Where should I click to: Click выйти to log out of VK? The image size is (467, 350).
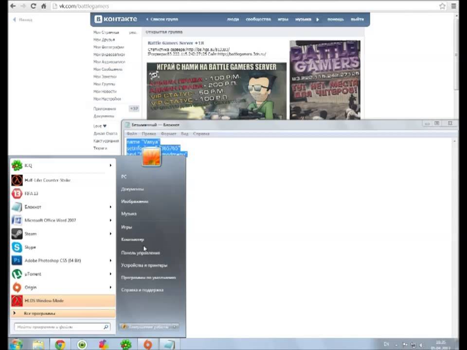[357, 19]
